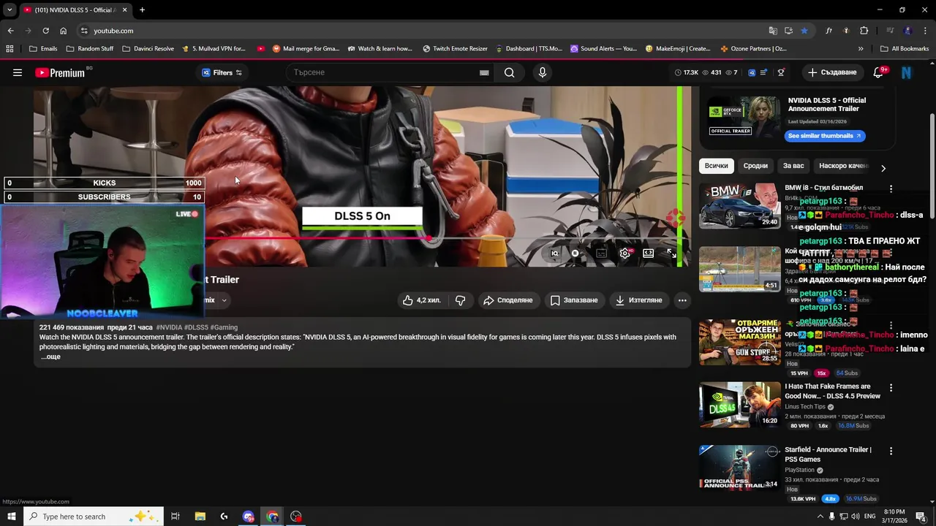The image size is (936, 526).
Task: Open options menu for DLSS 4.5 Preview video
Action: [891, 388]
